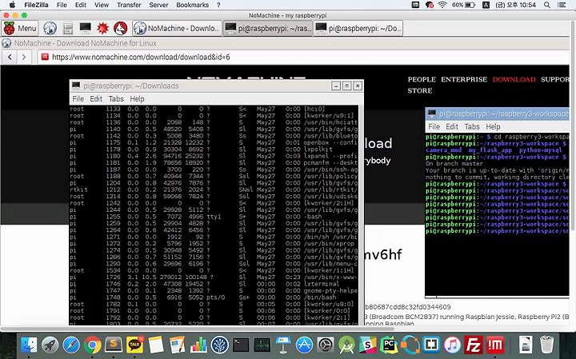Switch to NoMachine - Download taskbar window
The width and height of the screenshot is (576, 359).
click(x=177, y=28)
